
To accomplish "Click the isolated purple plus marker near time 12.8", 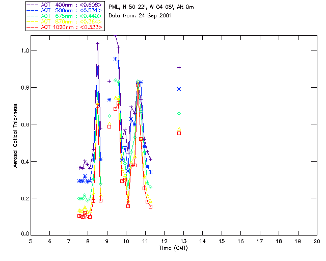I will (x=179, y=68).
